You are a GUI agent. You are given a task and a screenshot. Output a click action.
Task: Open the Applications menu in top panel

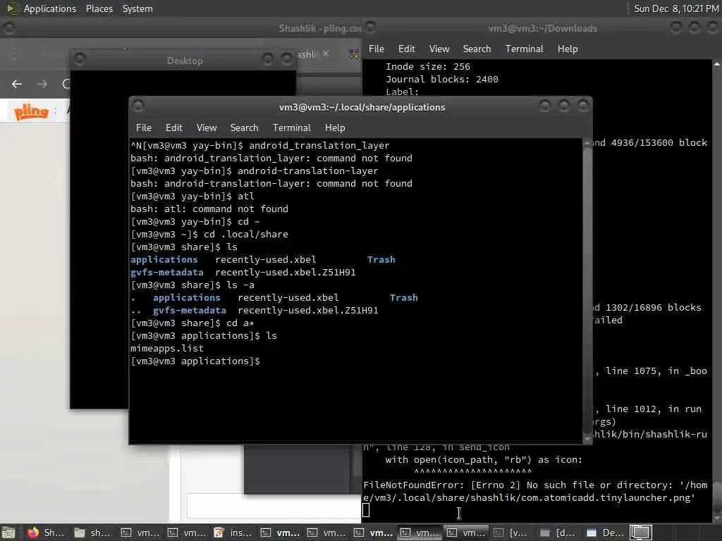50,8
